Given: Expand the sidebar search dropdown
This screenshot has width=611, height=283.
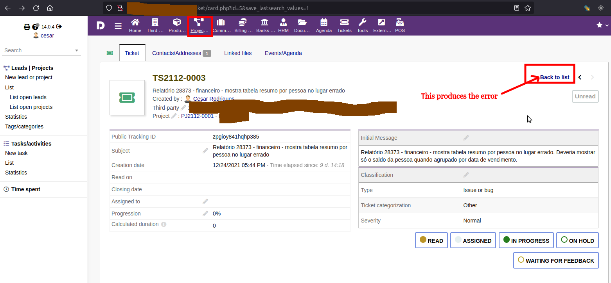Looking at the screenshot, I should click(77, 50).
